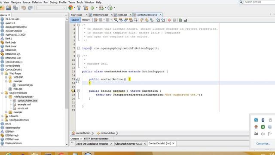Click the red Start Macro Recording button
275x155 pixels.
tap(169, 20)
